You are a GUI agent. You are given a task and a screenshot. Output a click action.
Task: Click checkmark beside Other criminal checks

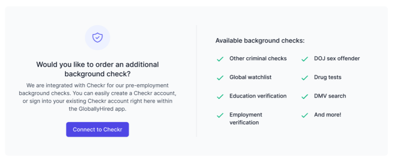220,59
